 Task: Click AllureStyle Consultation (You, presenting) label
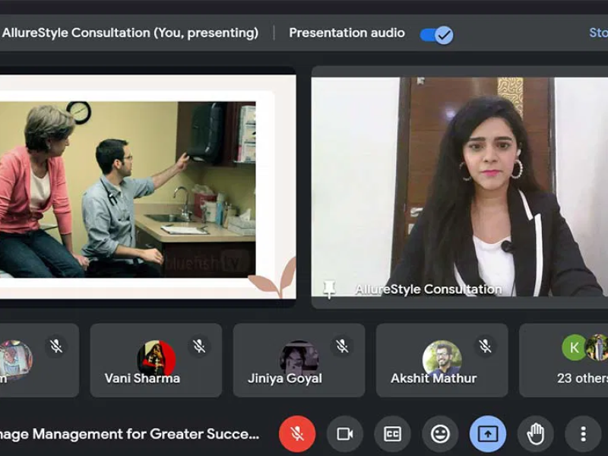(130, 33)
